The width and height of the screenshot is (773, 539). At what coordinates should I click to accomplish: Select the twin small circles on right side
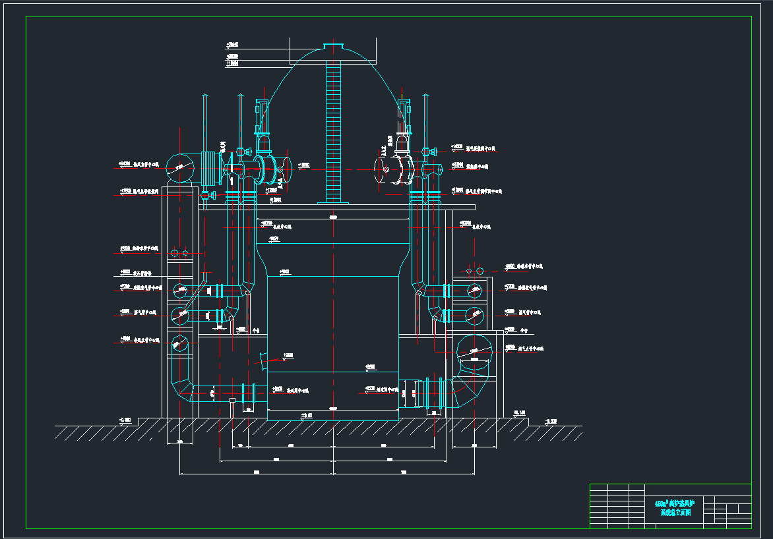[x=474, y=271]
